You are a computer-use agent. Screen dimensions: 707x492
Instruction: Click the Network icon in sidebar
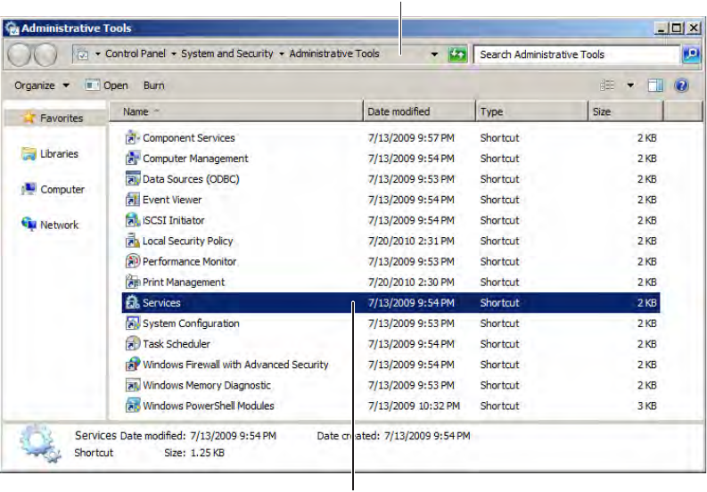tap(29, 224)
